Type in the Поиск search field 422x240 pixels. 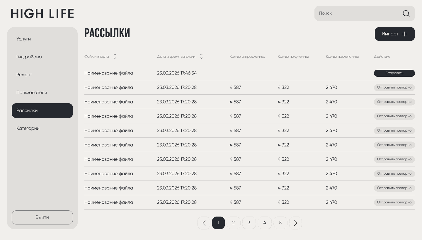click(358, 13)
